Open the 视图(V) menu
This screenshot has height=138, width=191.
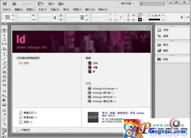(77, 10)
